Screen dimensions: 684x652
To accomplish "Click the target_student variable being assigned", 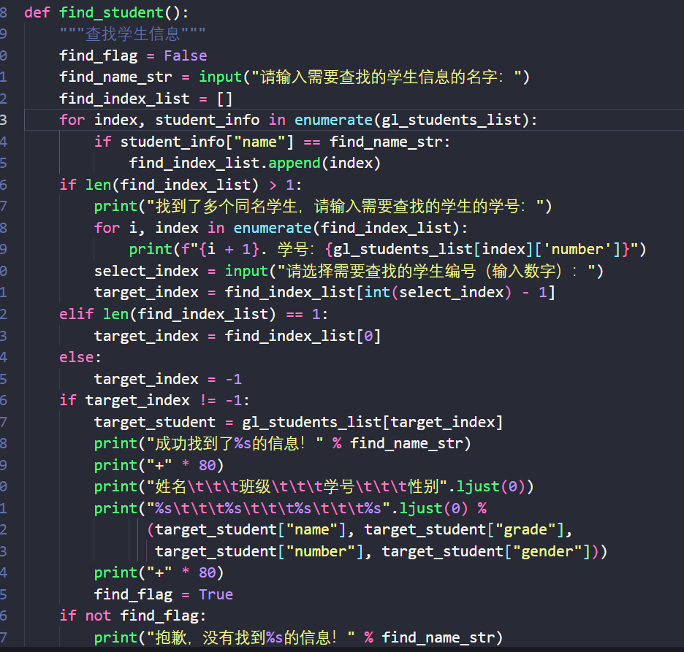I will click(x=155, y=423).
